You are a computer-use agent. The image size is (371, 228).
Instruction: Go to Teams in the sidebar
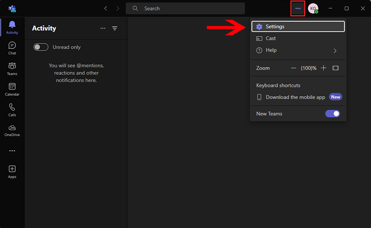(12, 68)
